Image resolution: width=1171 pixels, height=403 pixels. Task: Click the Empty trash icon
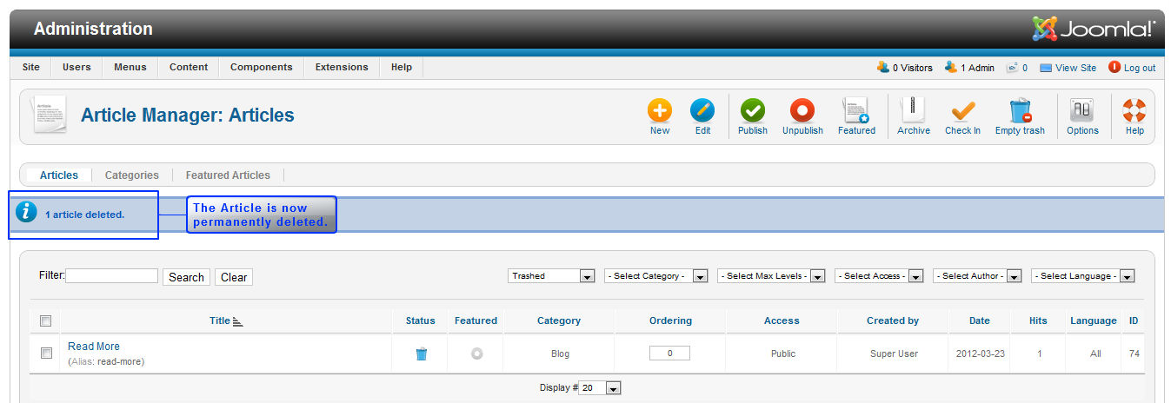click(1020, 112)
